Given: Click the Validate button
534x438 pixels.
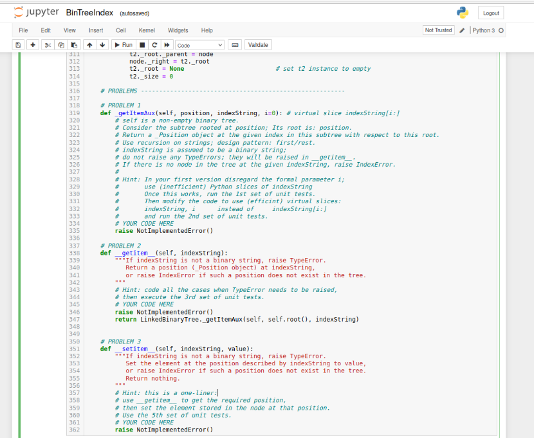Looking at the screenshot, I should 258,45.
